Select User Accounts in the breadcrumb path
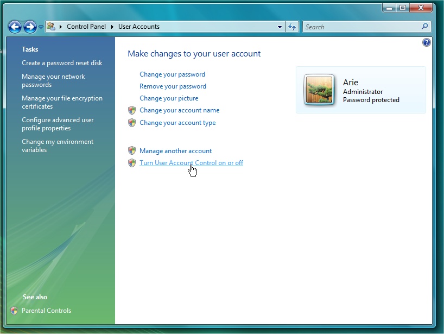444x334 pixels. click(x=139, y=27)
